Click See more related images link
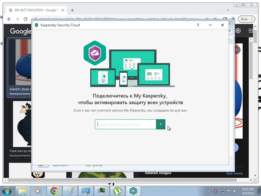The image size is (261, 196). click(234, 173)
